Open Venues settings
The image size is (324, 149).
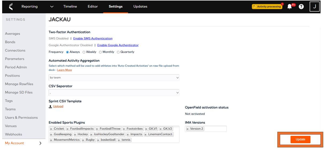point(11,126)
